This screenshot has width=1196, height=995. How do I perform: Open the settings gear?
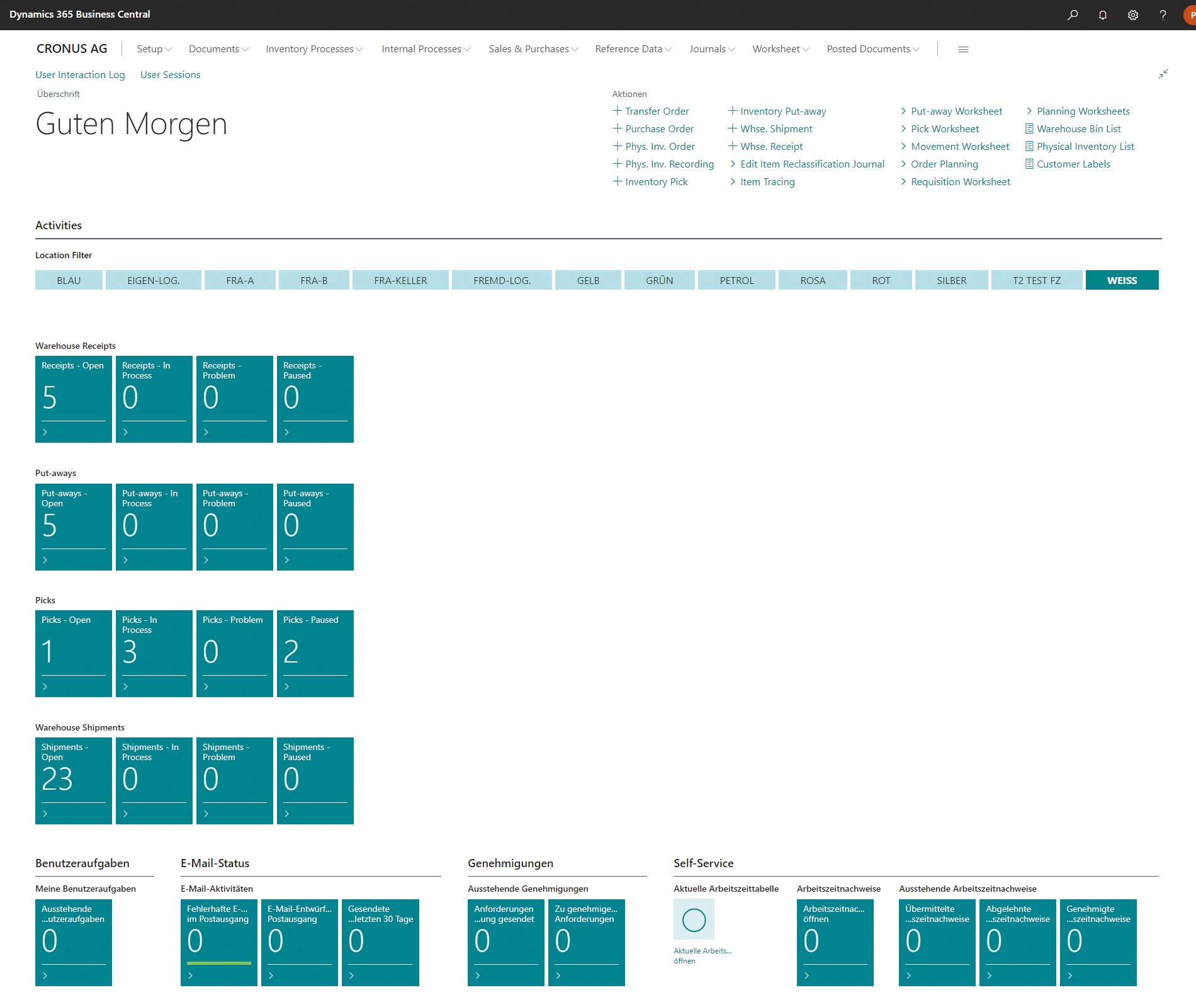[x=1133, y=14]
